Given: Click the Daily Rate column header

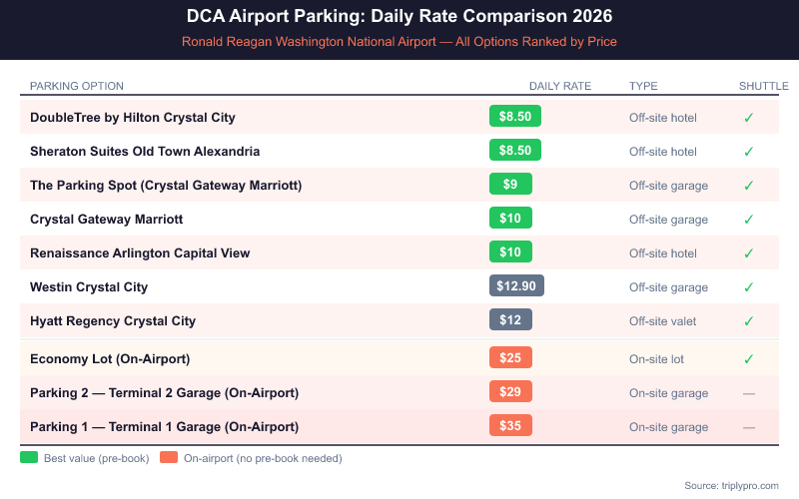Looking at the screenshot, I should click(x=560, y=86).
